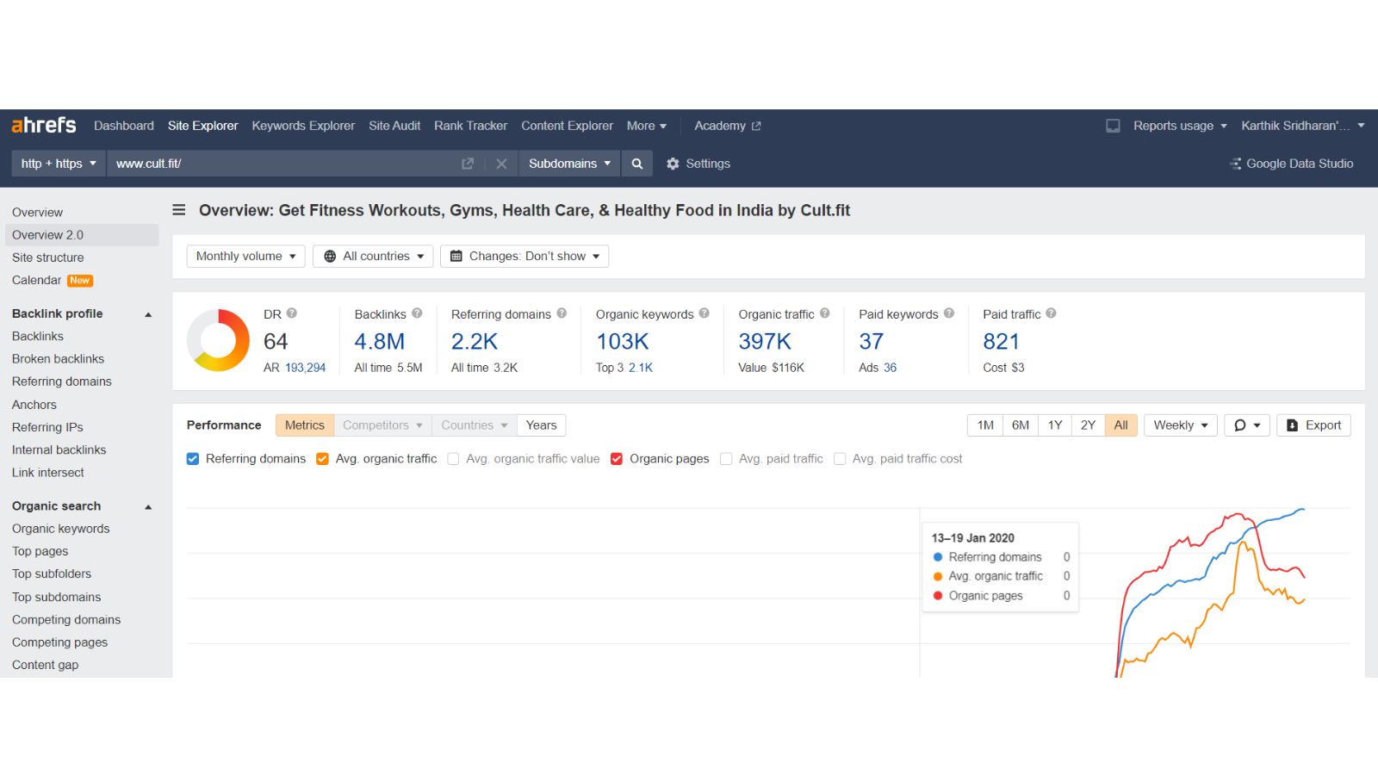Set chart range to 1M

(985, 425)
